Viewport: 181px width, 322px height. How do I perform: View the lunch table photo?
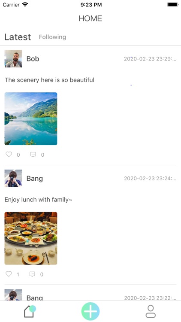[x=31, y=238]
